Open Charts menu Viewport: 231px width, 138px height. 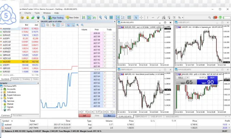pyautogui.click(x=28, y=13)
